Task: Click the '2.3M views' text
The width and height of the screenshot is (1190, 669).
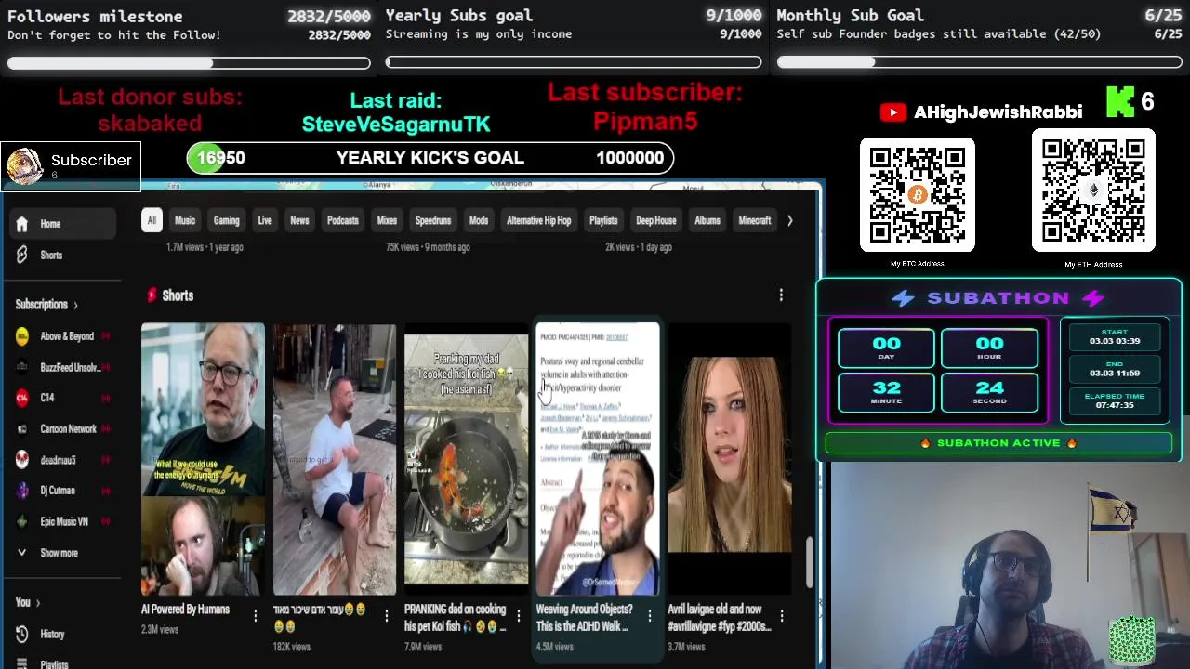Action: click(x=160, y=630)
